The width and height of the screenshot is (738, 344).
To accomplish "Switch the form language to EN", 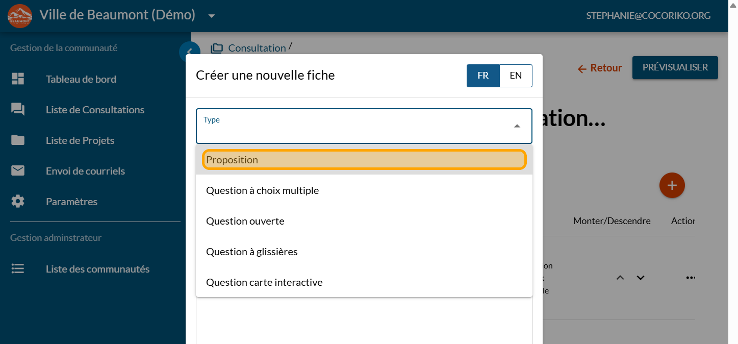I will pyautogui.click(x=516, y=76).
